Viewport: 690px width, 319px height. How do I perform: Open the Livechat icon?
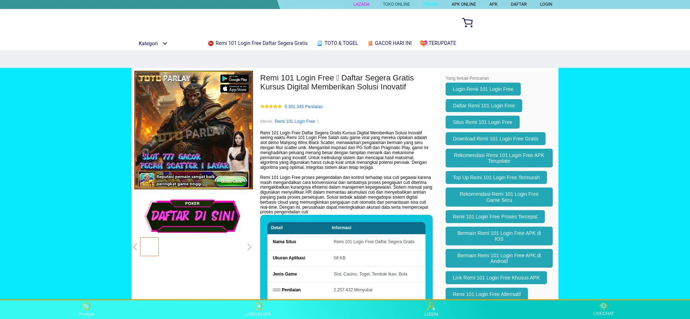point(603,306)
